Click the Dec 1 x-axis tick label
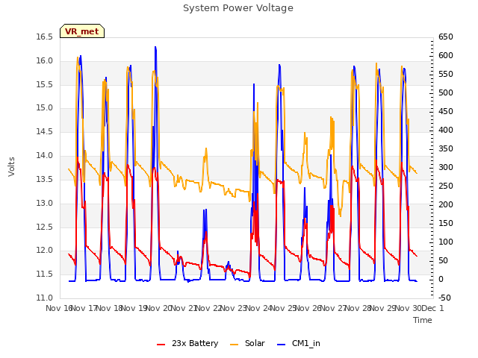This screenshot has width=478, height=358. (x=433, y=308)
